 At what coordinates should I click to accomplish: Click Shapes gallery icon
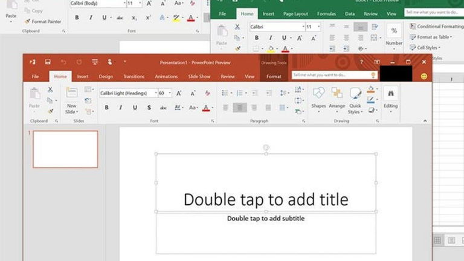pos(318,93)
